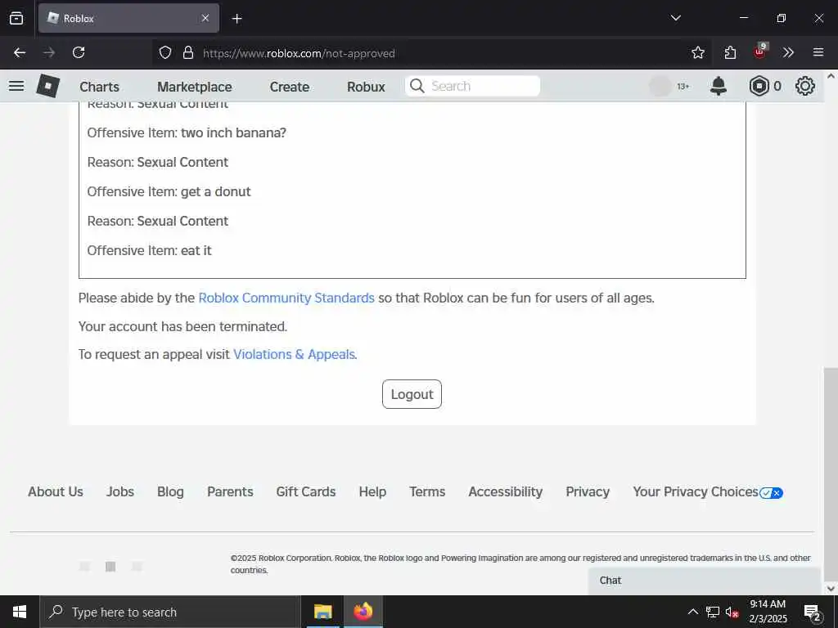Open the Jobs footer link
The image size is (838, 628).
coord(120,491)
